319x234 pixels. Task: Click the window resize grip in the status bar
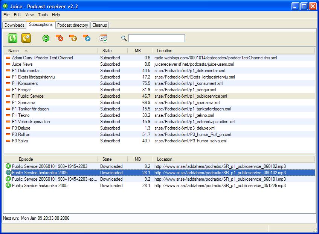click(315, 229)
